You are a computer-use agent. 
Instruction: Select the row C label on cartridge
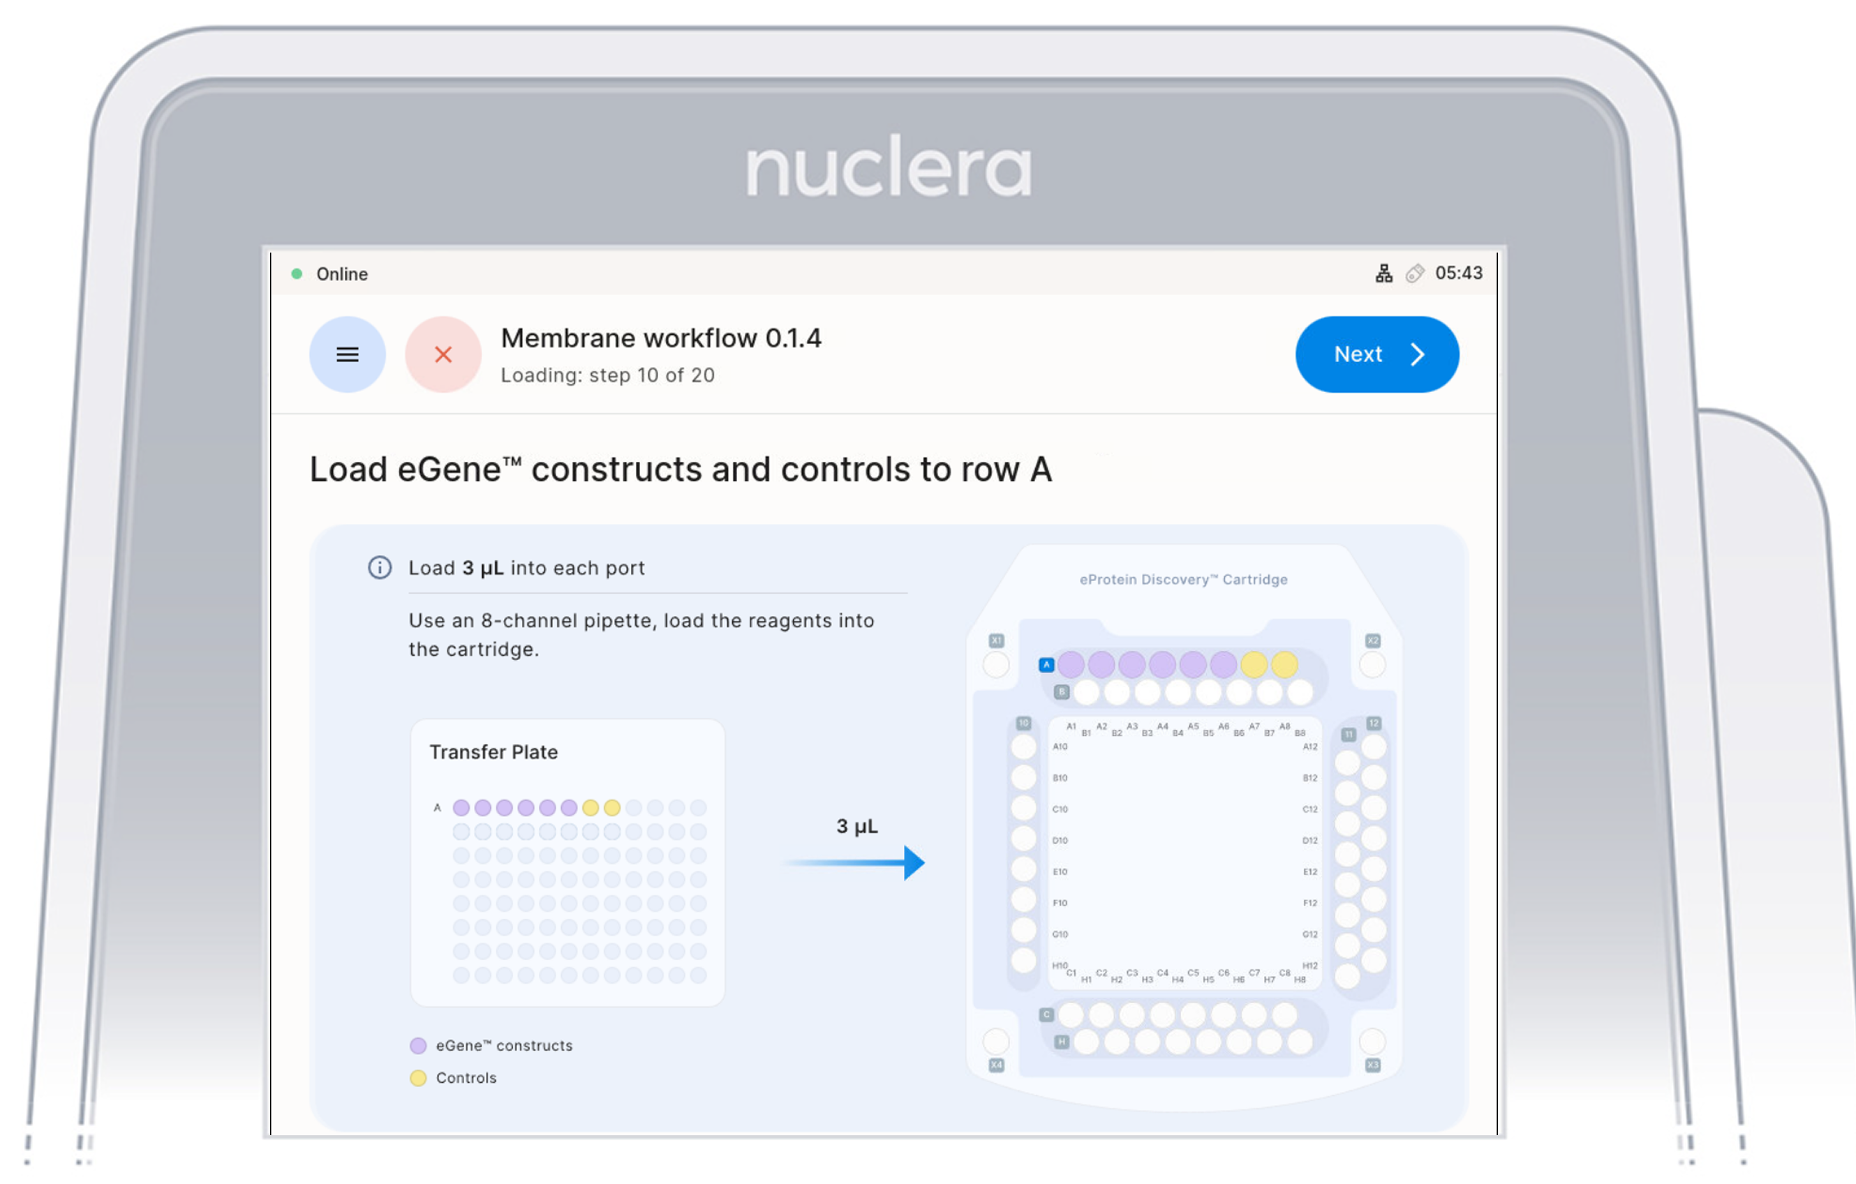1046,1014
